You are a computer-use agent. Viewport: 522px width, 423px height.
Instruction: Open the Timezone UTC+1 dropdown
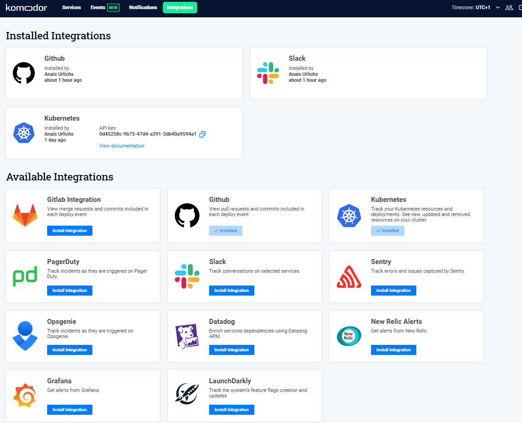[475, 7]
